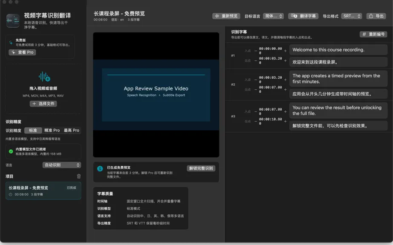Screen dimensions: 393x245
Task: Open the 导出格式 SRT dropdown
Action: (351, 16)
